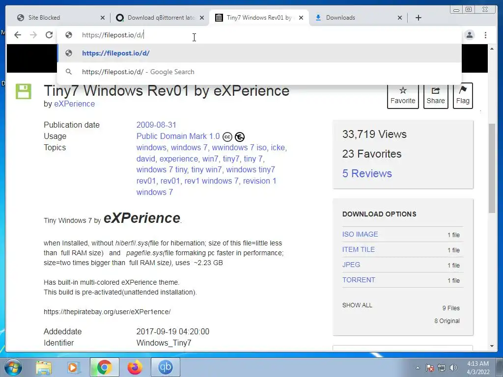Click the Share button

coord(436,96)
